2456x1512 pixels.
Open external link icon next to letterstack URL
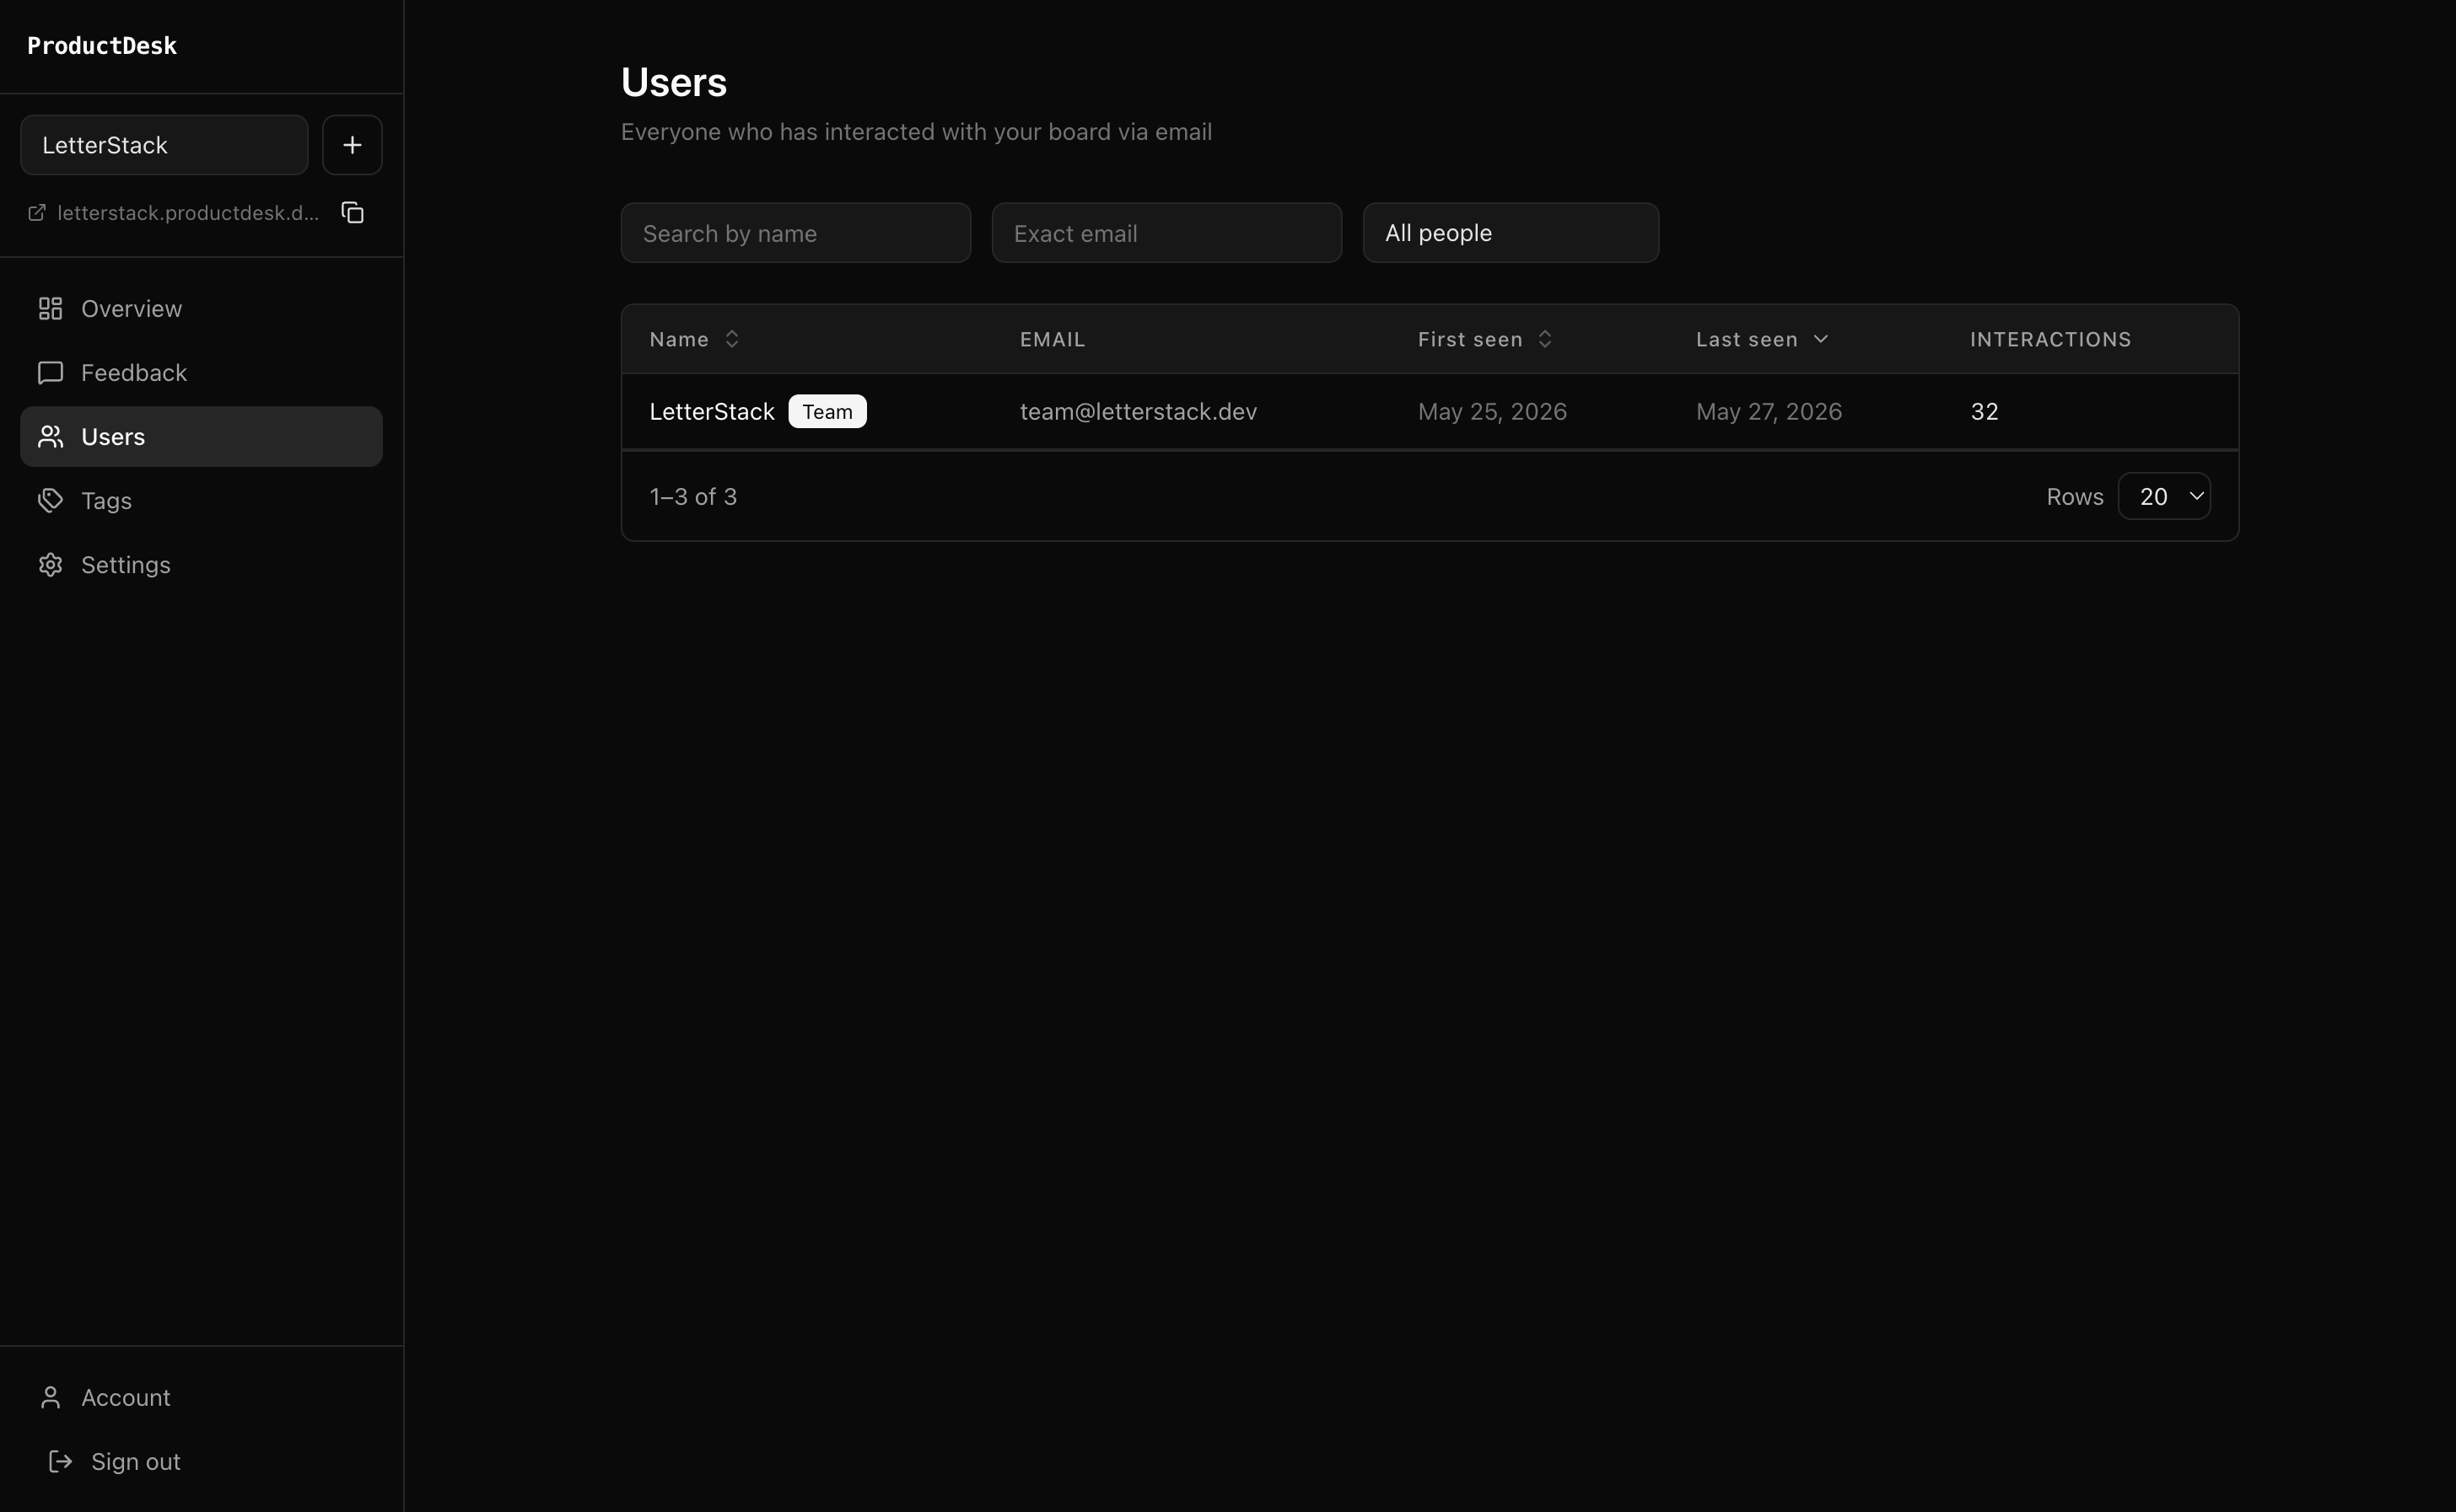[x=37, y=213]
